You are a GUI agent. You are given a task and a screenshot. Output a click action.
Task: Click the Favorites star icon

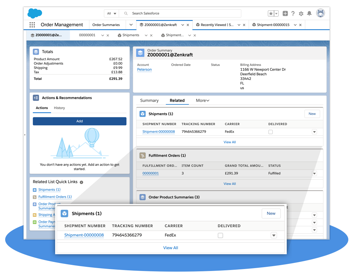271,14
